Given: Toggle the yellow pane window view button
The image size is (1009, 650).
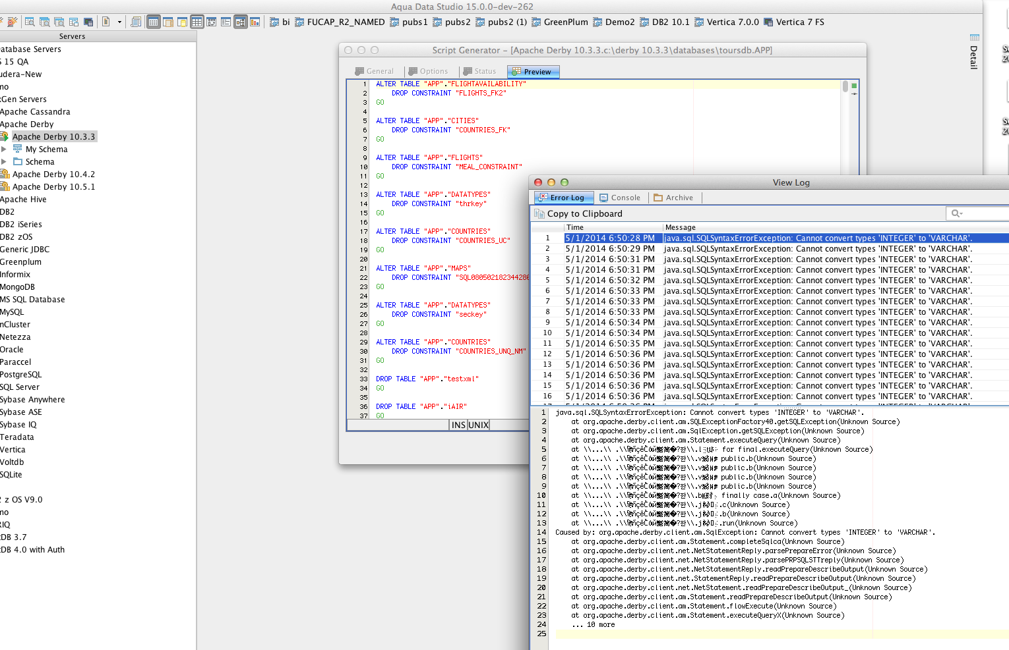Looking at the screenshot, I should 183,22.
